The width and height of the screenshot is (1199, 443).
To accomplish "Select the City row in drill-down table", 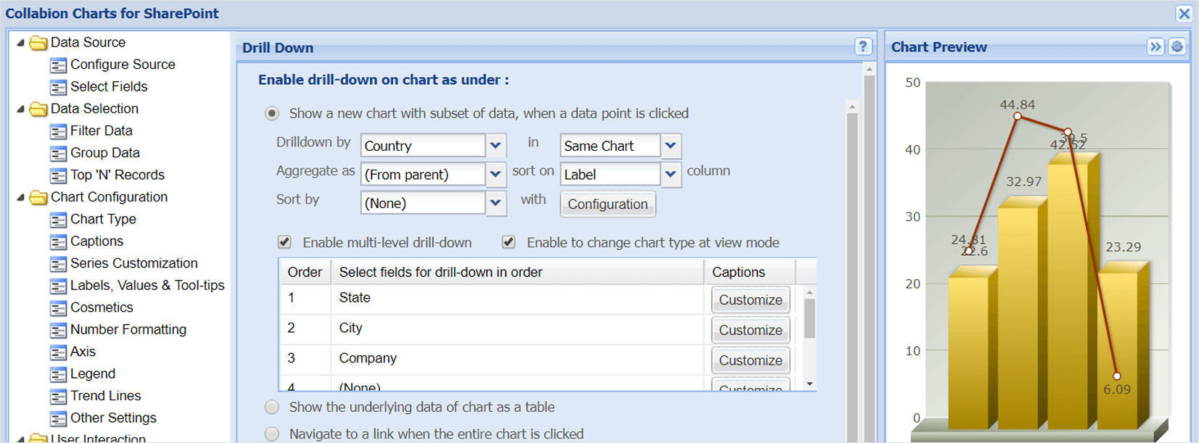I will pos(351,328).
